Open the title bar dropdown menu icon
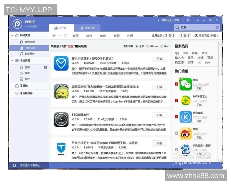Image resolution: width=231 pixels, height=185 pixels. [x=198, y=20]
